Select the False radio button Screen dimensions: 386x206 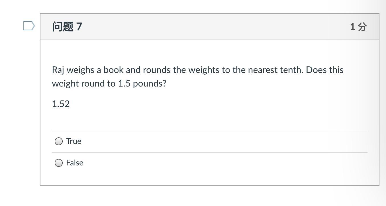pos(59,163)
